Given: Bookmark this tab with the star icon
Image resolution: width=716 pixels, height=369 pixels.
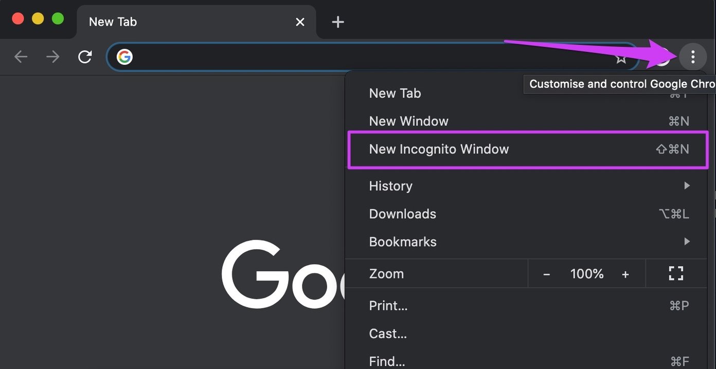Looking at the screenshot, I should [621, 57].
